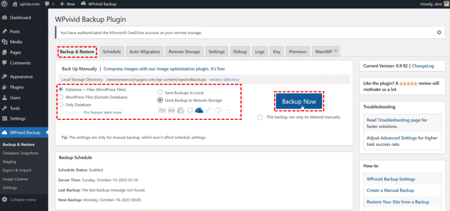Open the Remote Storage tab
This screenshot has width=450, height=211.
coord(184,52)
